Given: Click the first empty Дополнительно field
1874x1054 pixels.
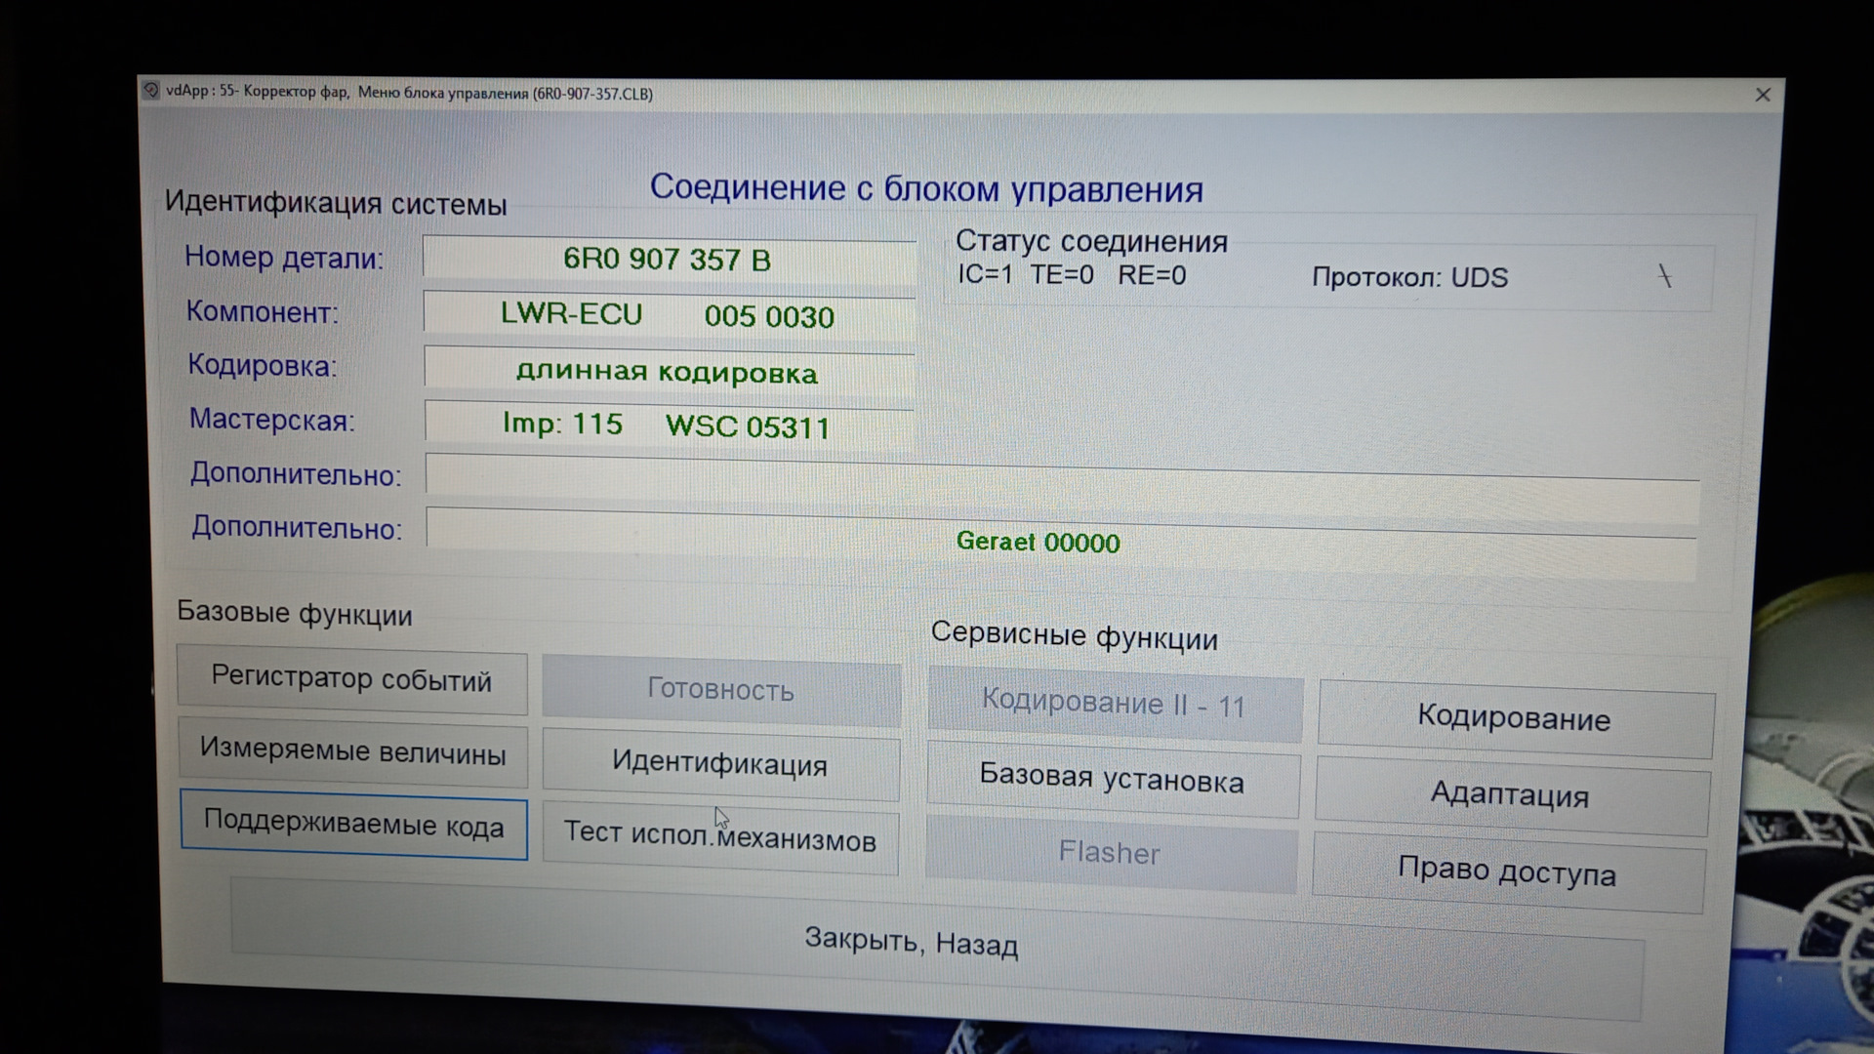Looking at the screenshot, I should pyautogui.click(x=1062, y=488).
